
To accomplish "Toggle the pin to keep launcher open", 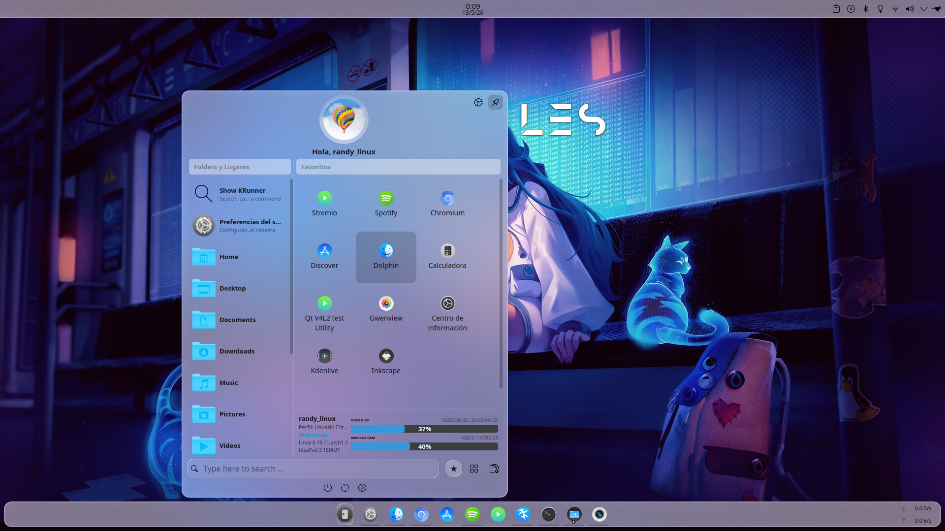I will tap(495, 102).
